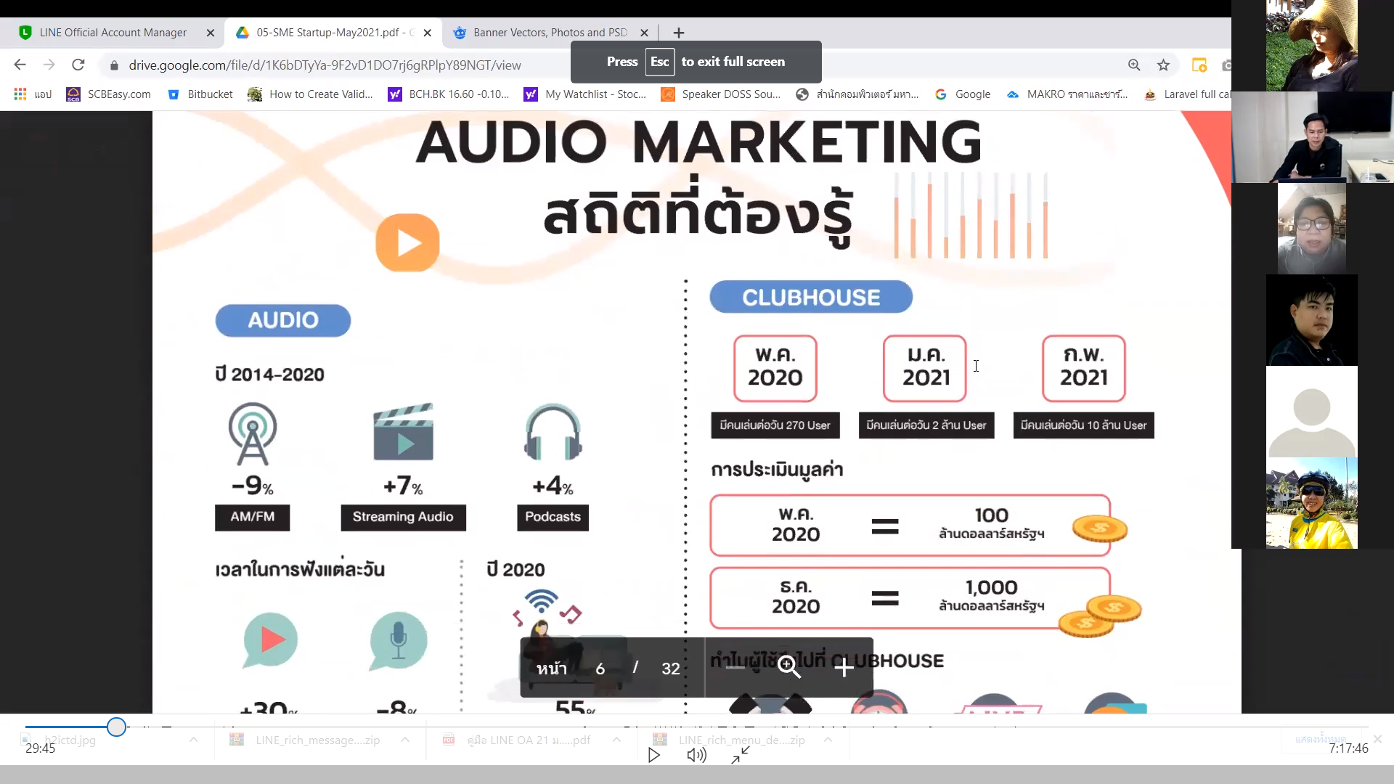Drag the video timeline progress slider
Viewport: 1394px width, 784px height.
pos(116,727)
